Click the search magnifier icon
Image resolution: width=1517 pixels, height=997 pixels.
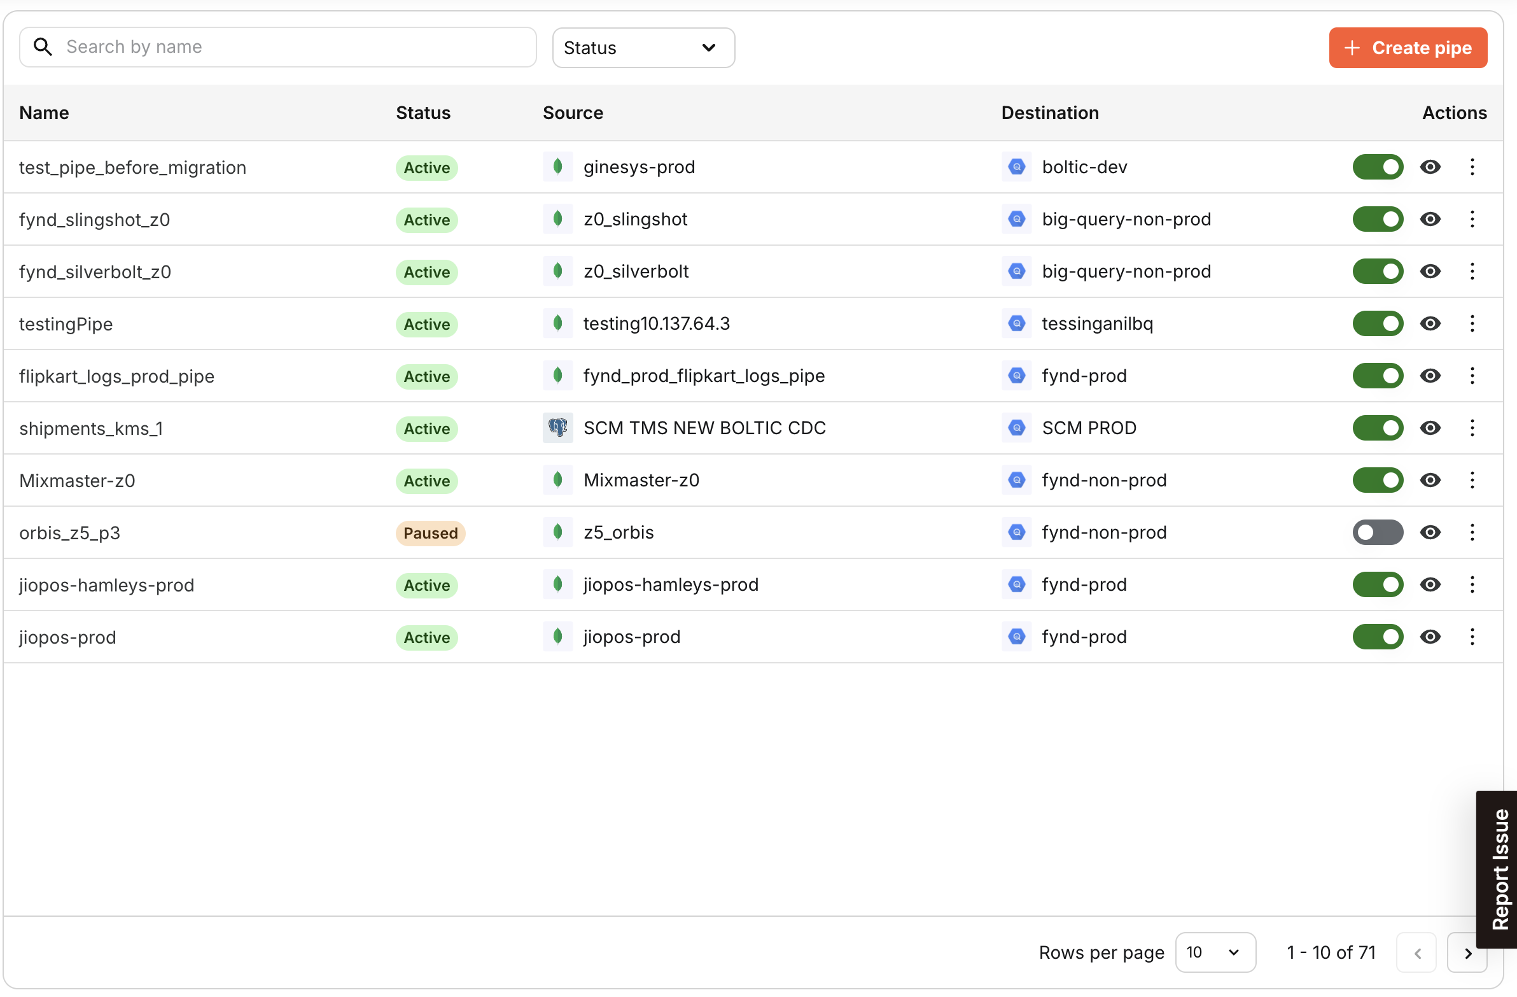pos(43,46)
